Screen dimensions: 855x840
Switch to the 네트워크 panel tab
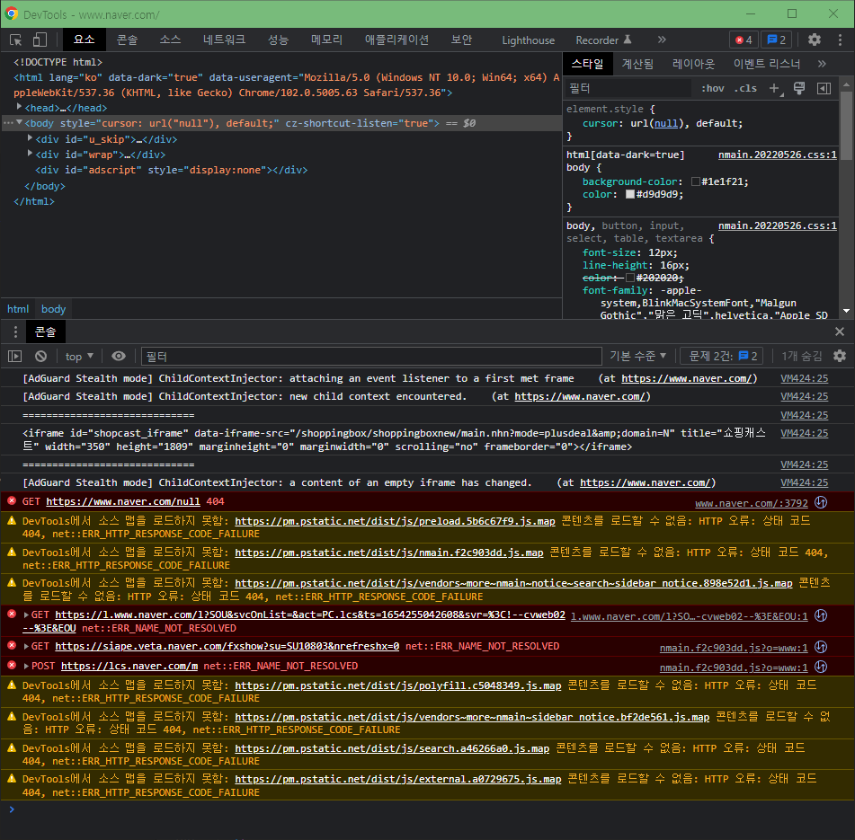(224, 40)
